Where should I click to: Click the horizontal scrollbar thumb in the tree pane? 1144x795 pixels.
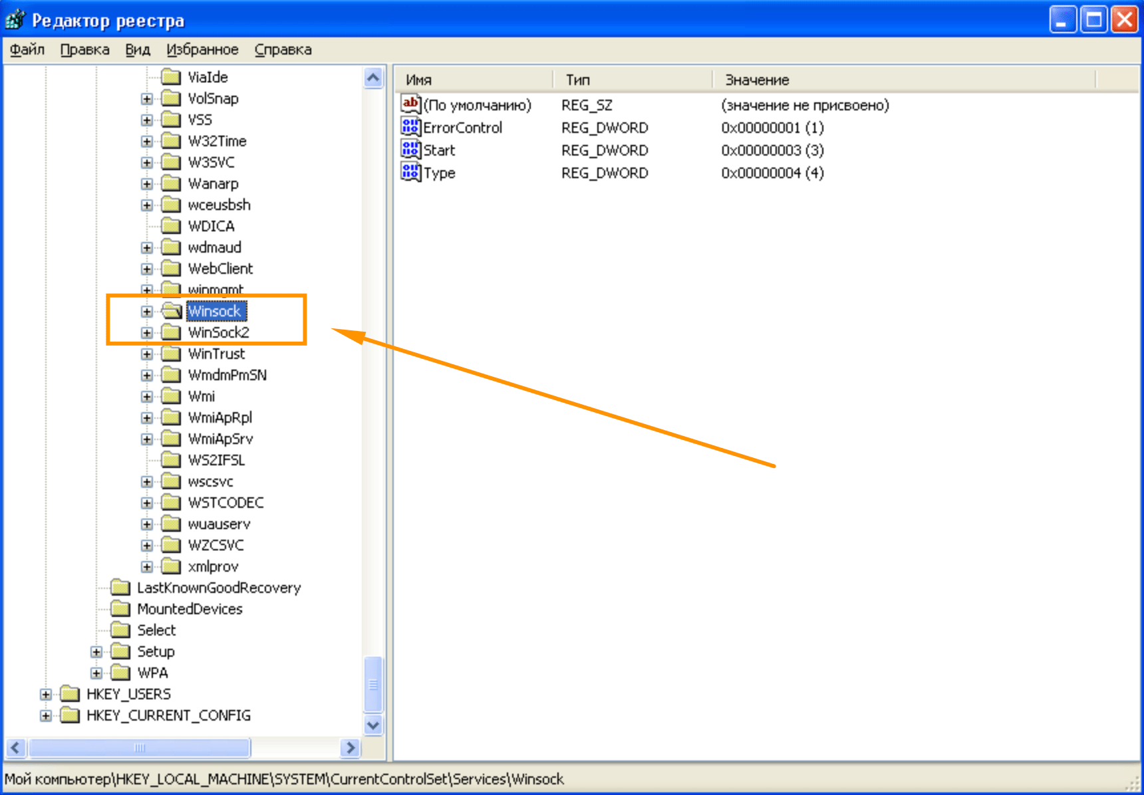tap(139, 748)
